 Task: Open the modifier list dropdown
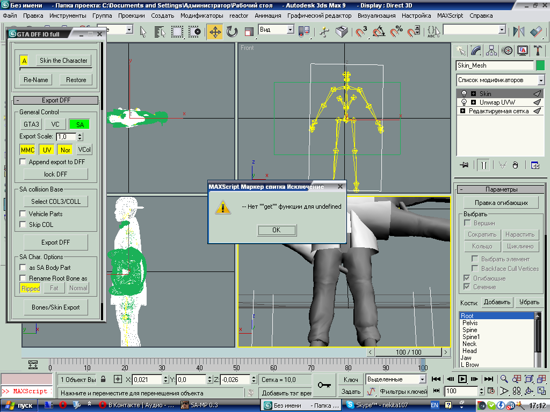pyautogui.click(x=540, y=80)
